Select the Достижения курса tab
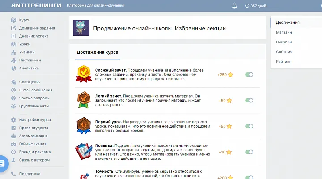 (x=97, y=52)
